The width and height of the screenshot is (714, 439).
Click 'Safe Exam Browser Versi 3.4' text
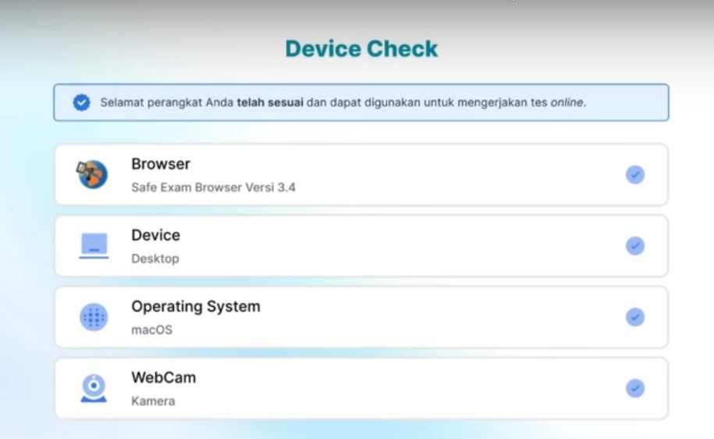click(213, 187)
